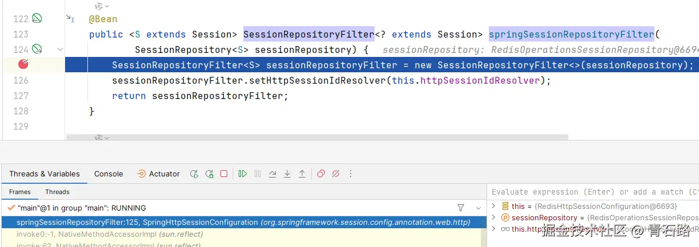Viewport: 699px width, 247px height.
Task: Click the Step Over icon
Action: pyautogui.click(x=272, y=174)
